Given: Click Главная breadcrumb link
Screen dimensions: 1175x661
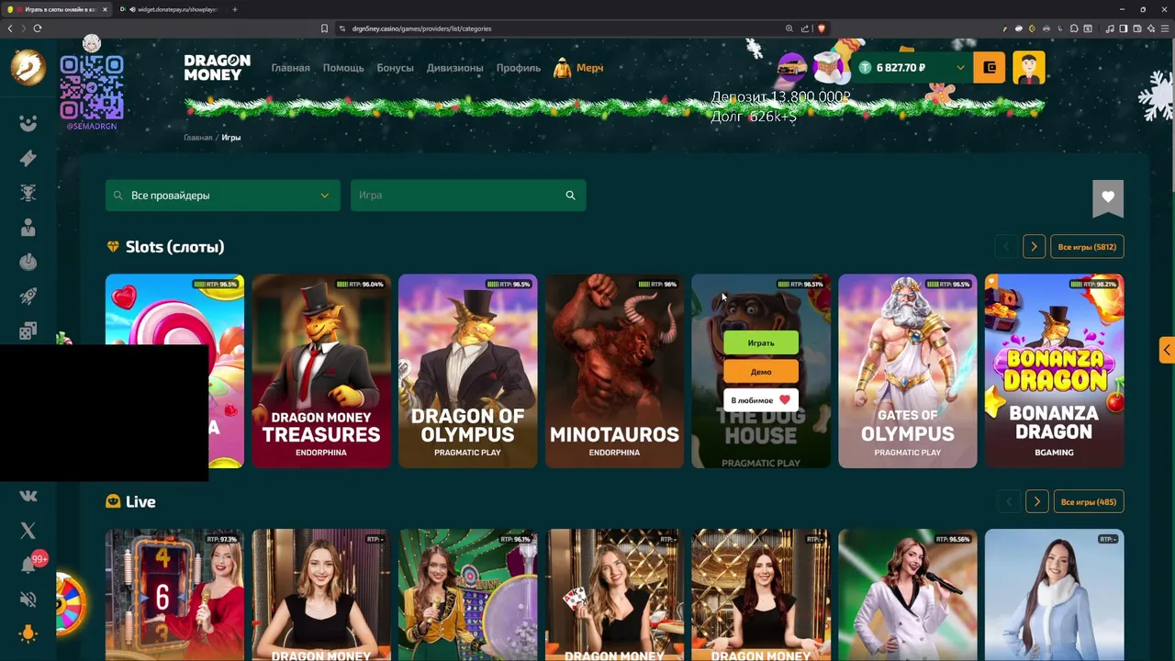Looking at the screenshot, I should pos(197,138).
